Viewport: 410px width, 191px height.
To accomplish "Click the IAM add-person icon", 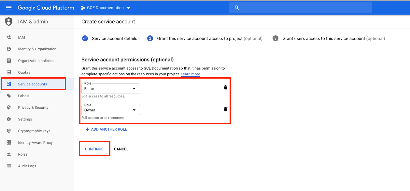I will 9,37.
